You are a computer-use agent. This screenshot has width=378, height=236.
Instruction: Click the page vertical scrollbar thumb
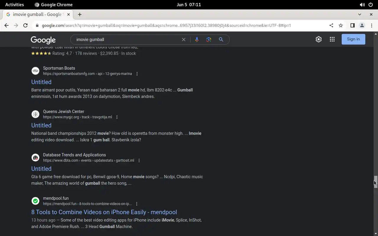click(x=376, y=182)
